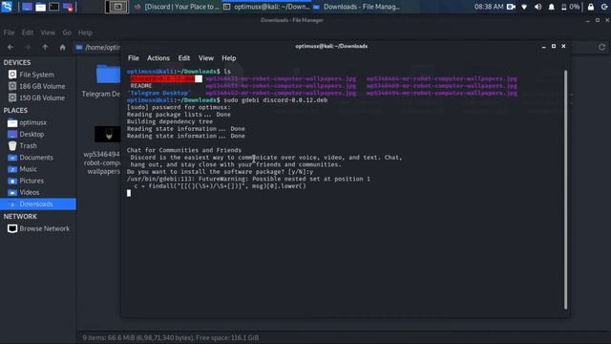611x344 pixels.
Task: Select Downloads in the Places sidebar
Action: (x=38, y=204)
